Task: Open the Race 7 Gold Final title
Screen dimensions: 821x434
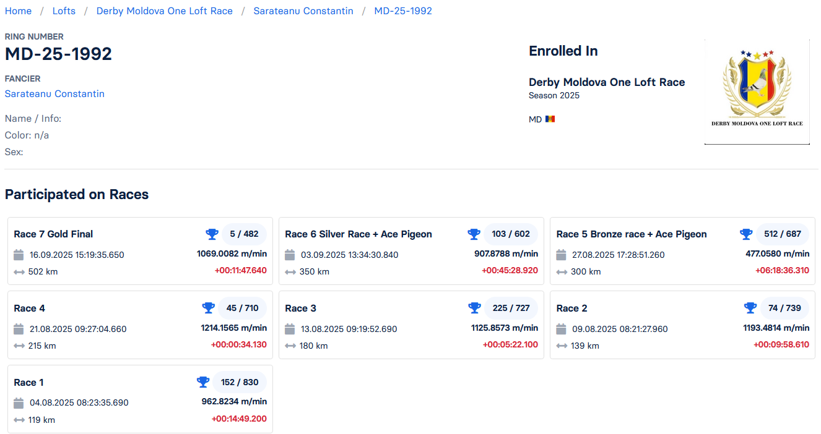Action: pos(53,234)
